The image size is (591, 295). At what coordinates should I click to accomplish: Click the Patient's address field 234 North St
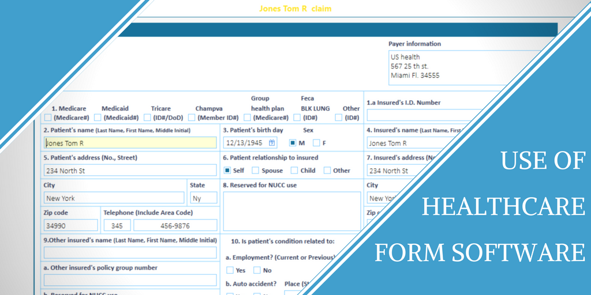[130, 170]
